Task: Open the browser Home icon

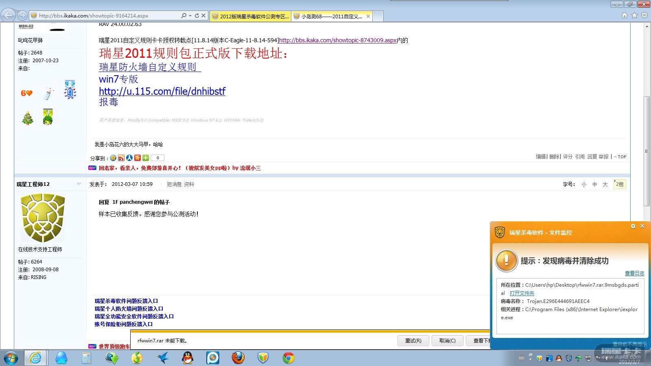Action: click(625, 15)
